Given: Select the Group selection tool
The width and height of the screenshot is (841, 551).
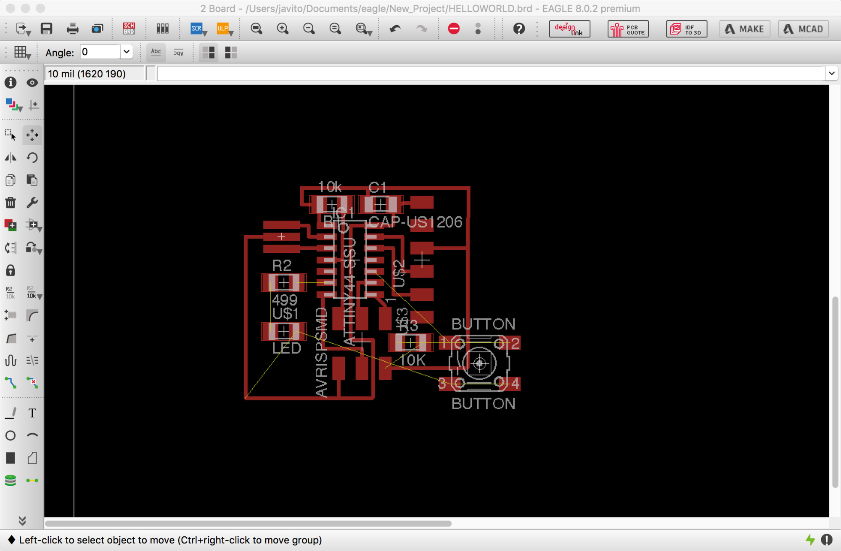Looking at the screenshot, I should pos(11,135).
